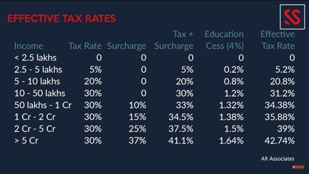Viewport: 309px width, 174px height.
Task: Click the '< 2.5 lakhs' income row label
Action: (x=35, y=57)
